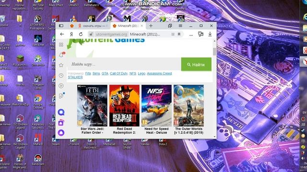
Task: Select the 360 Total Security shortcut
Action: (x=38, y=5)
